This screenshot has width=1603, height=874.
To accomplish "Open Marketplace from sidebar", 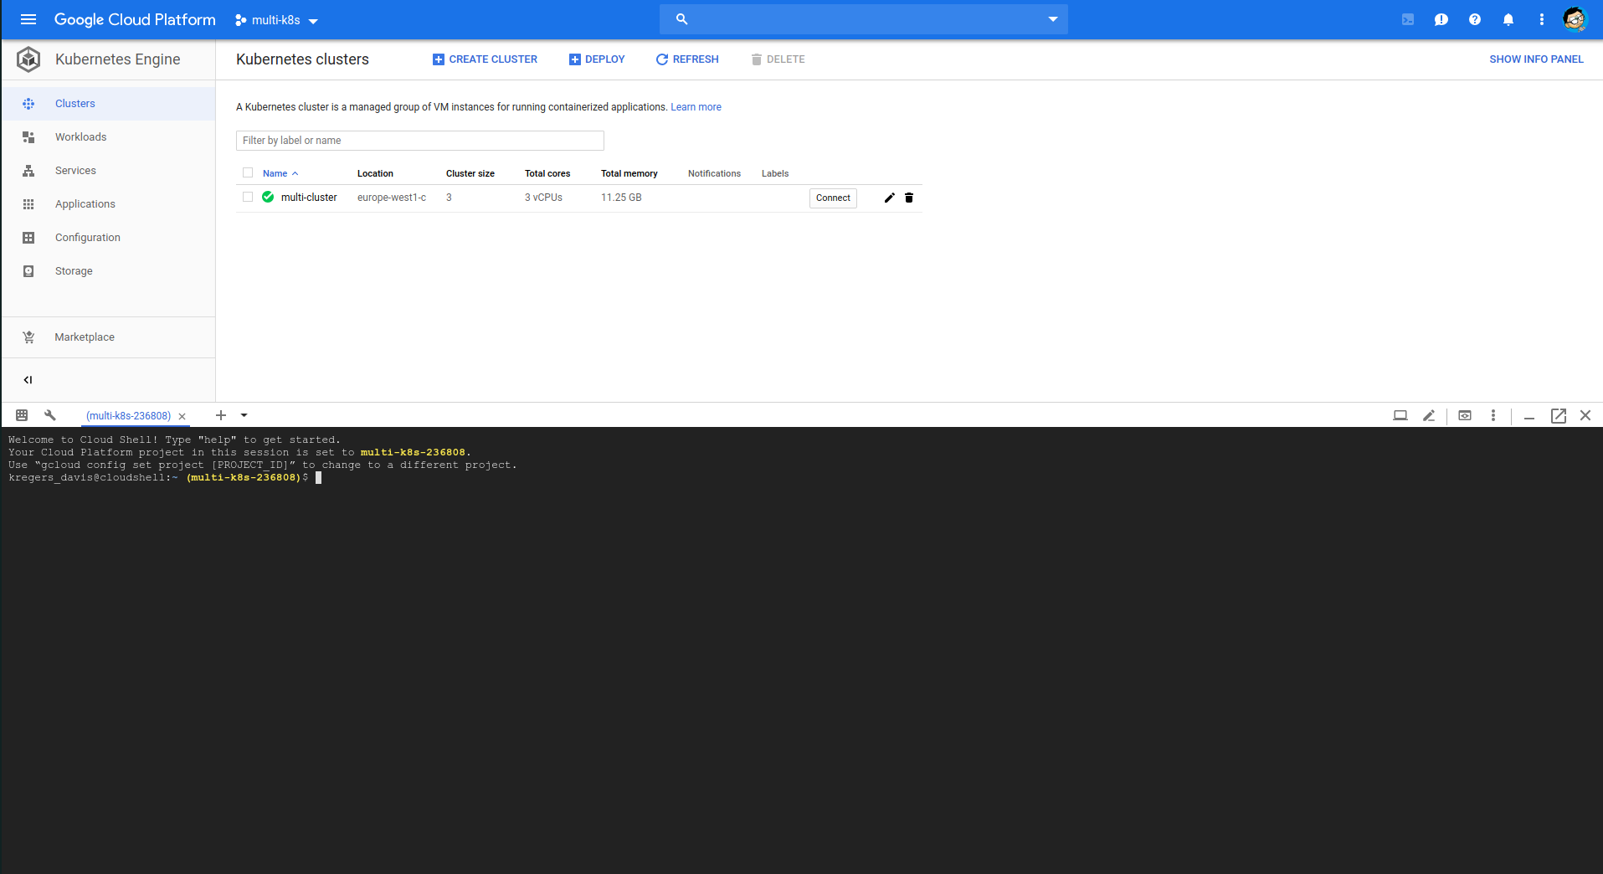I will (108, 337).
